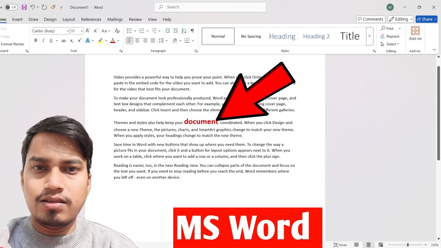Open the References tab
The width and height of the screenshot is (441, 248).
pyautogui.click(x=91, y=20)
